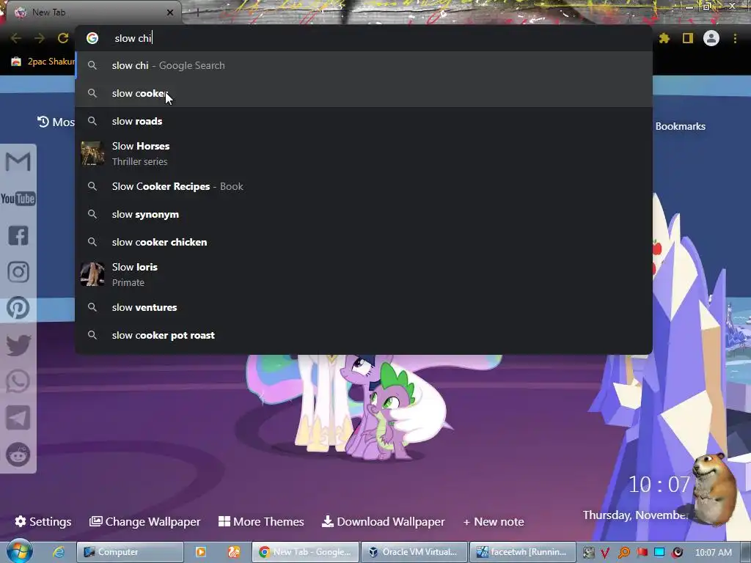Click the Google logo in the address bar

92,38
